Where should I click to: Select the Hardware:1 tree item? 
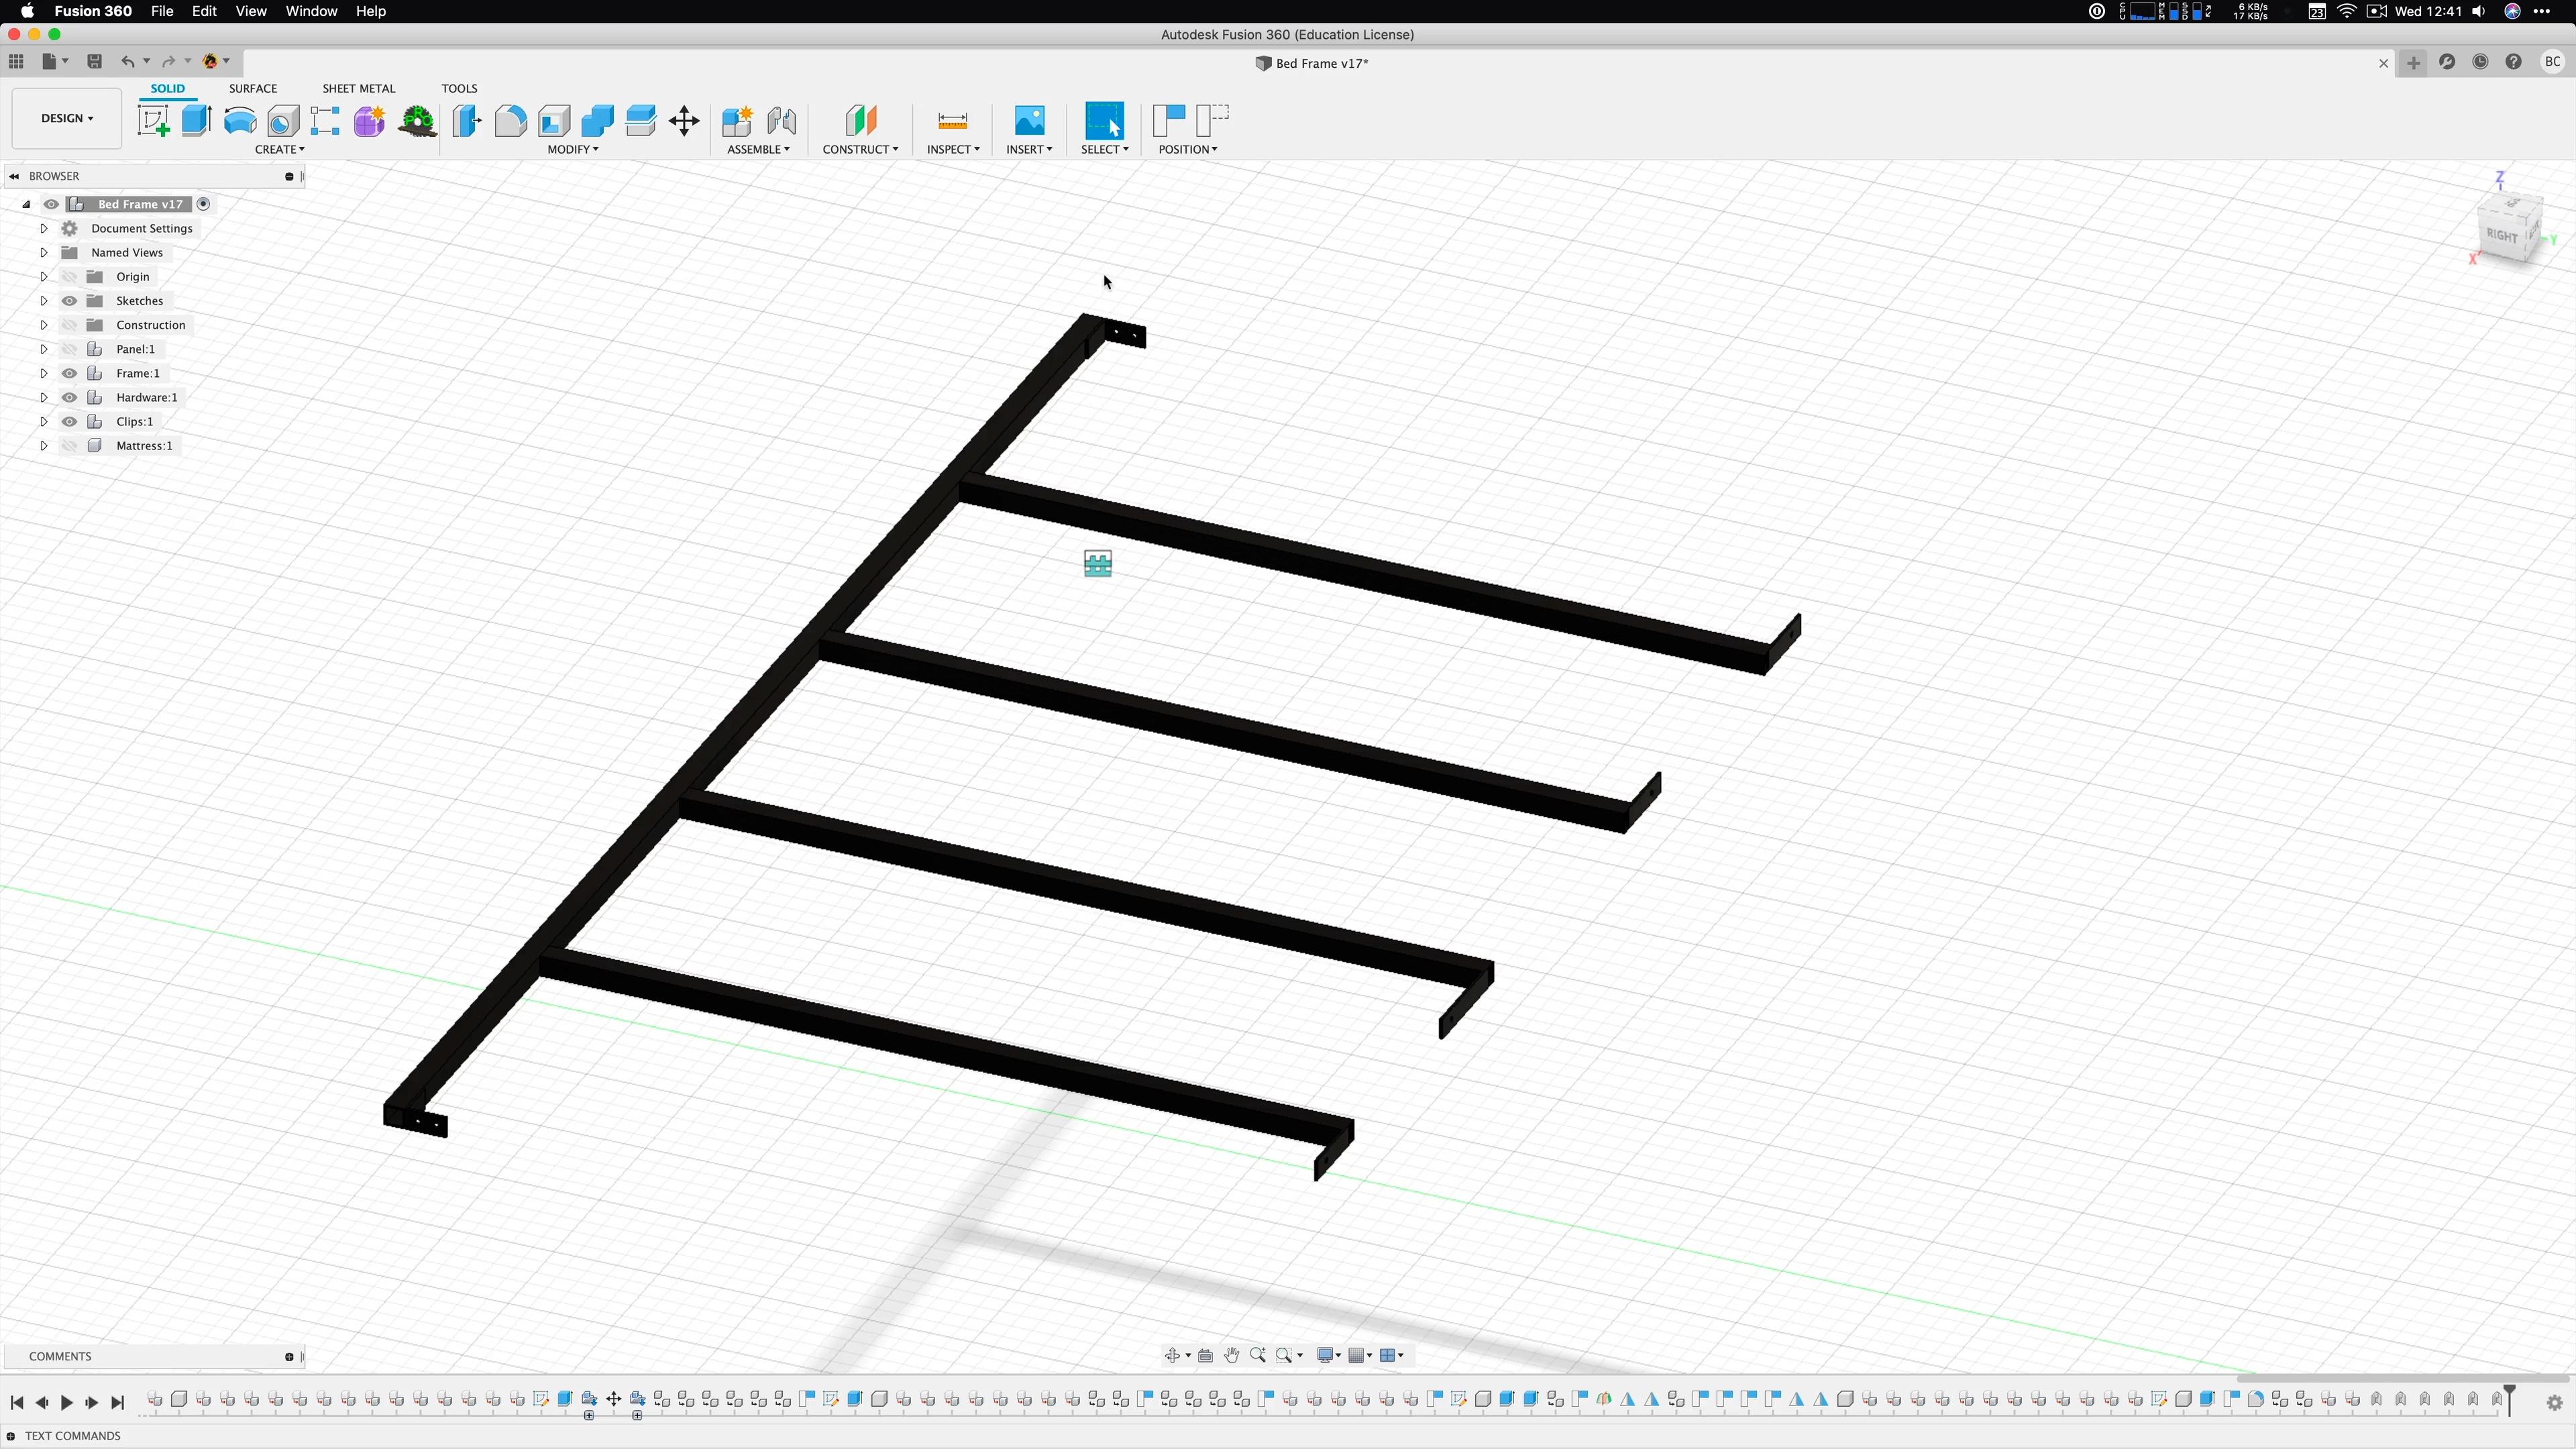(x=146, y=397)
